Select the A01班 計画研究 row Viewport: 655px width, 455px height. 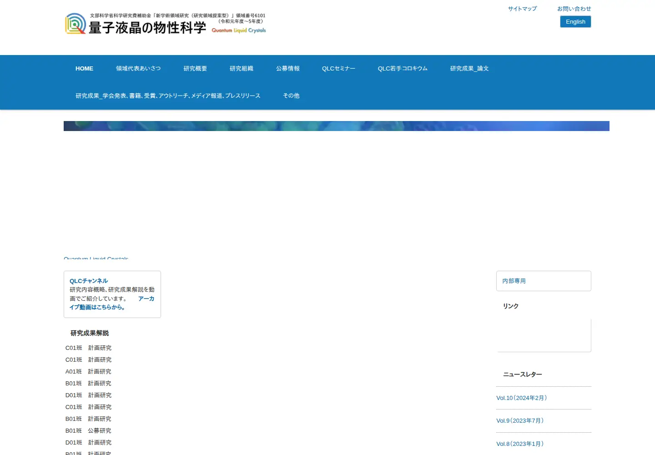tap(88, 372)
